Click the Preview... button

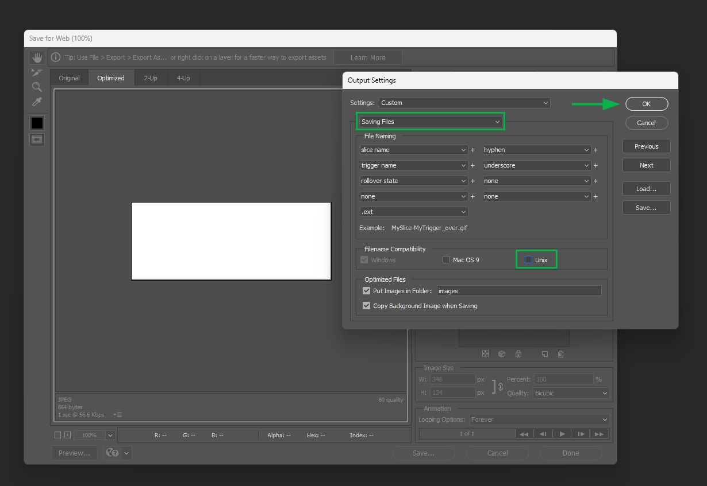tap(75, 453)
